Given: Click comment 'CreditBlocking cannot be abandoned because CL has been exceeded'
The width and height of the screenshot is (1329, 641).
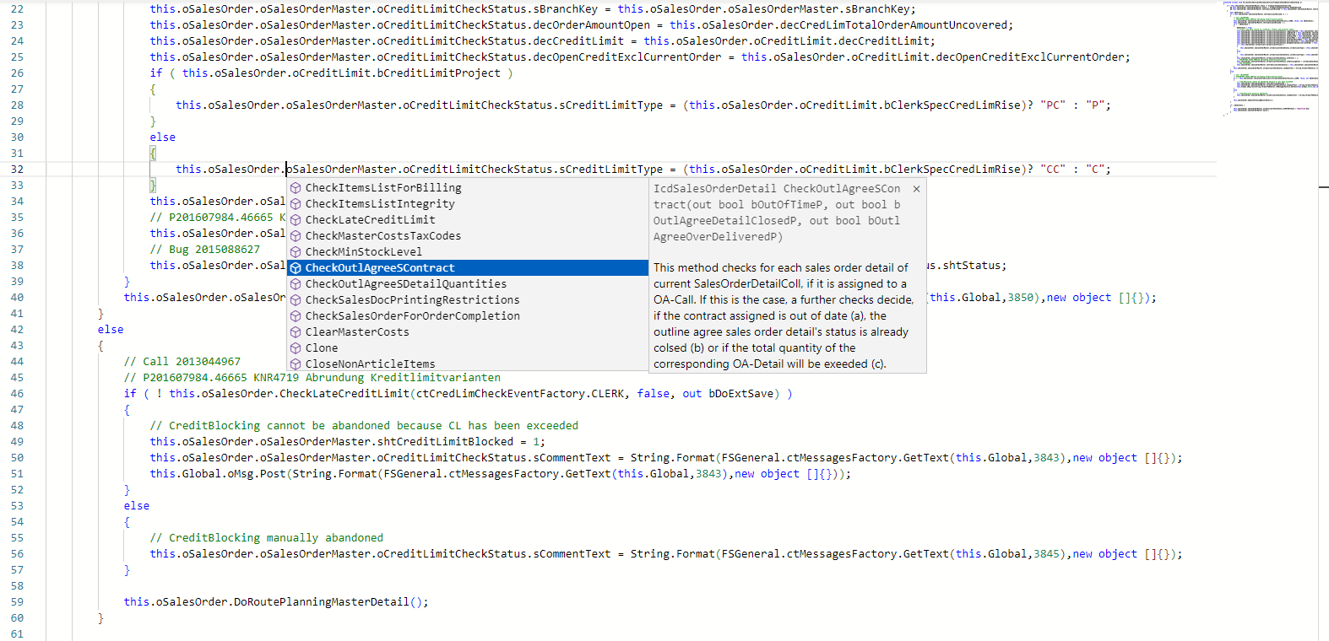Looking at the screenshot, I should [x=364, y=426].
